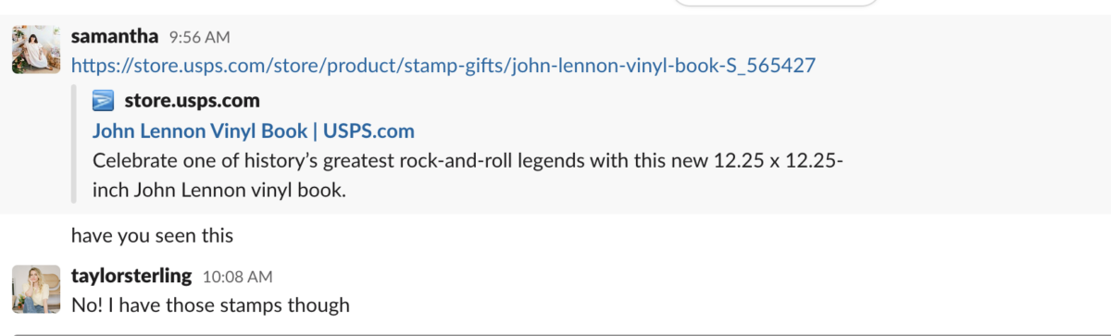1111x336 pixels.
Task: Click the link preview description starting with Celebrate
Action: click(468, 175)
